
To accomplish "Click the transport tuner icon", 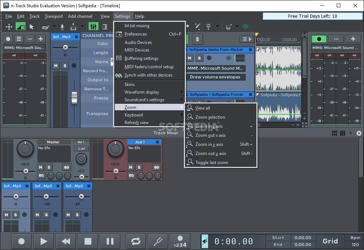I will [158, 241].
